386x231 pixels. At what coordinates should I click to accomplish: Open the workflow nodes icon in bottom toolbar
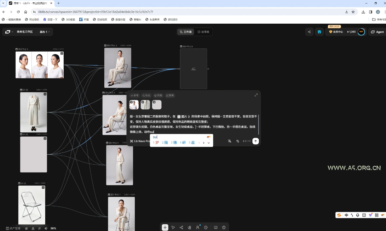tap(182, 227)
